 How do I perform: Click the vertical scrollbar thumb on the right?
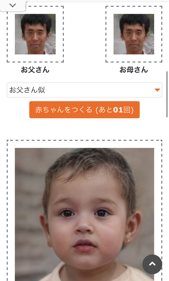point(167,94)
